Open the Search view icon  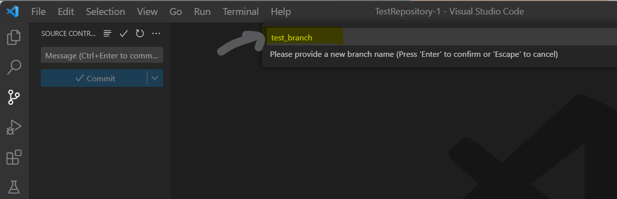(x=14, y=67)
